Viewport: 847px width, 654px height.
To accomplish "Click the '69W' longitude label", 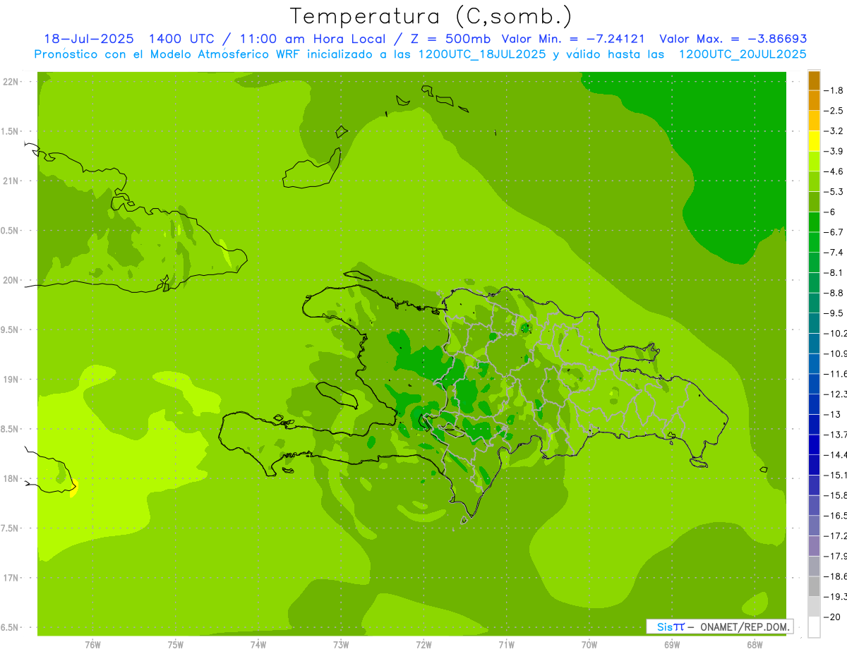I will [672, 645].
